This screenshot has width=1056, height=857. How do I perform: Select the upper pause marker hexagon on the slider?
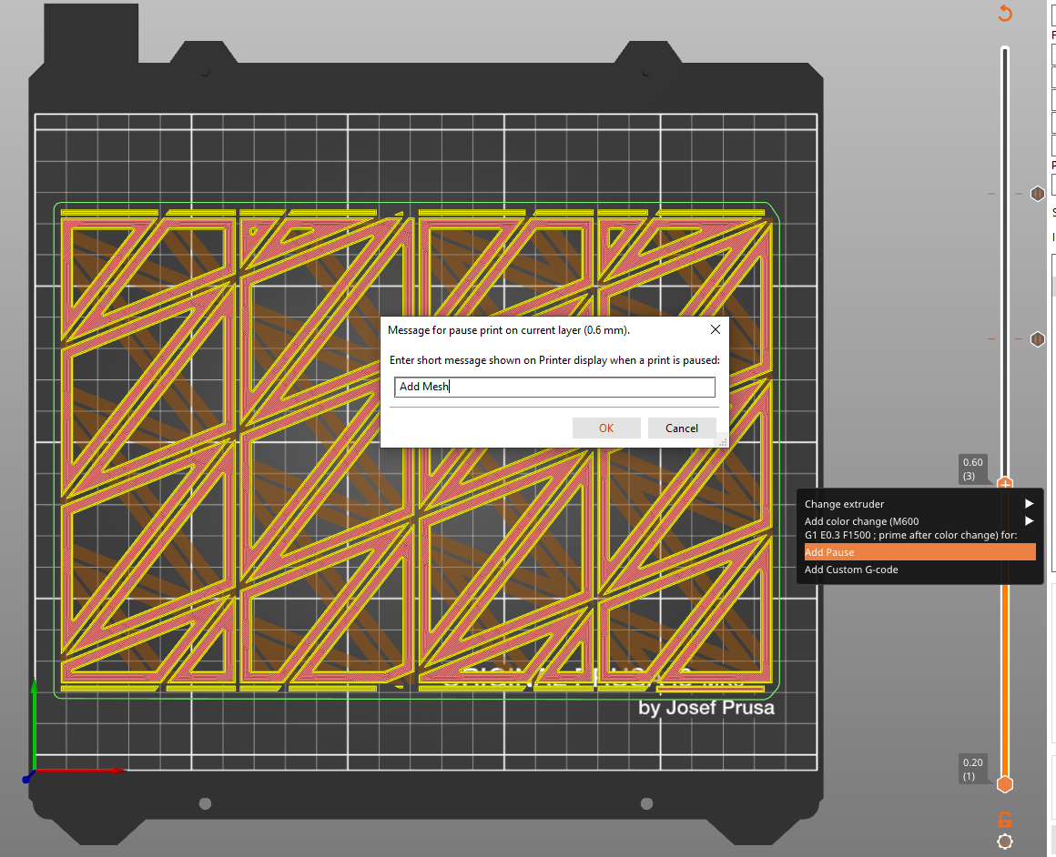pos(1037,193)
